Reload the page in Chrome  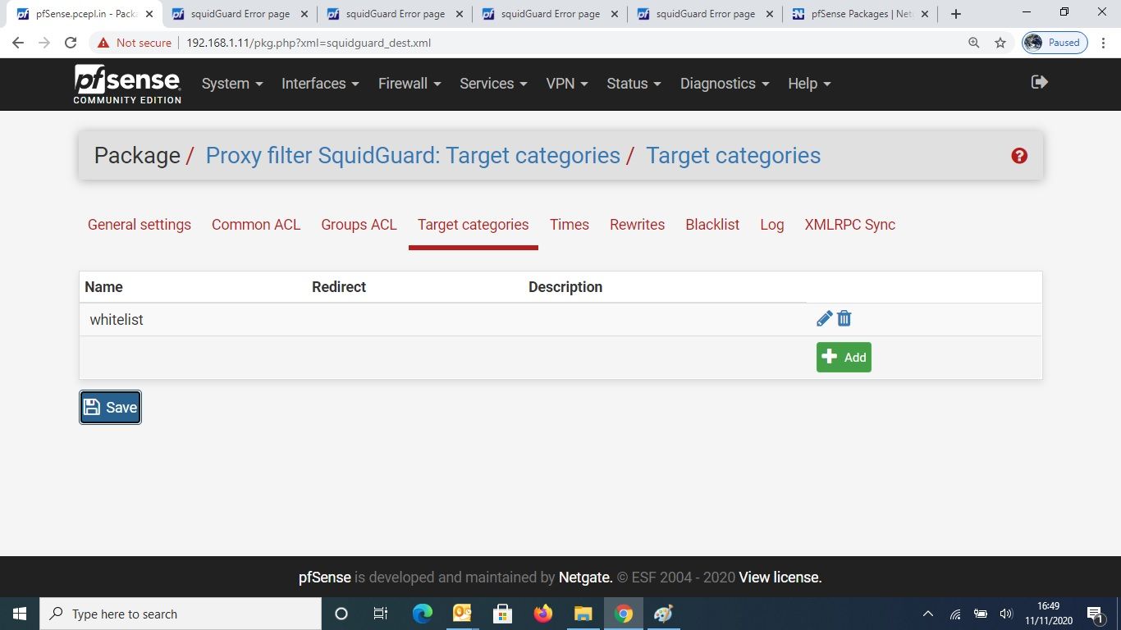tap(71, 43)
